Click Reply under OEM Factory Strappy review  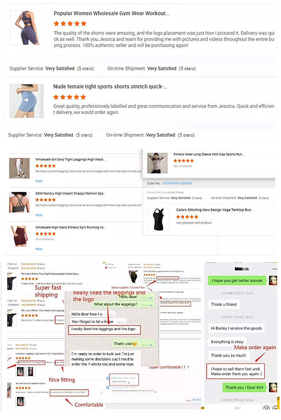[39, 215]
